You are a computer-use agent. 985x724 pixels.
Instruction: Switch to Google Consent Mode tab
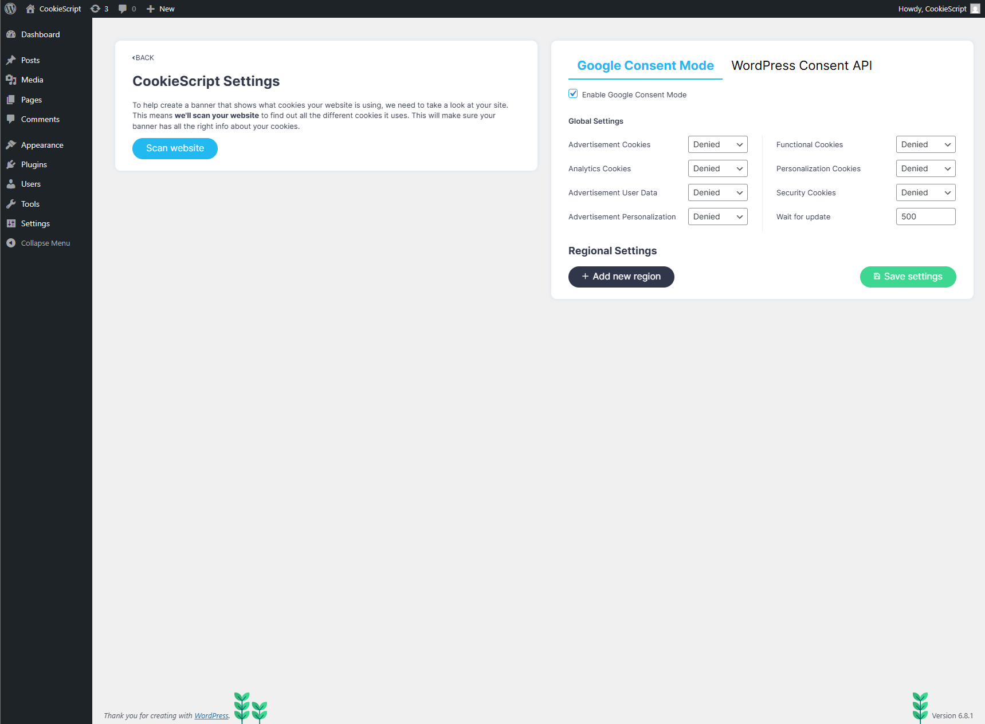(645, 66)
